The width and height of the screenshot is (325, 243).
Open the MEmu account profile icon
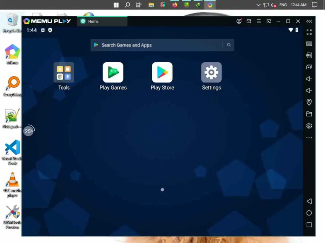(239, 21)
